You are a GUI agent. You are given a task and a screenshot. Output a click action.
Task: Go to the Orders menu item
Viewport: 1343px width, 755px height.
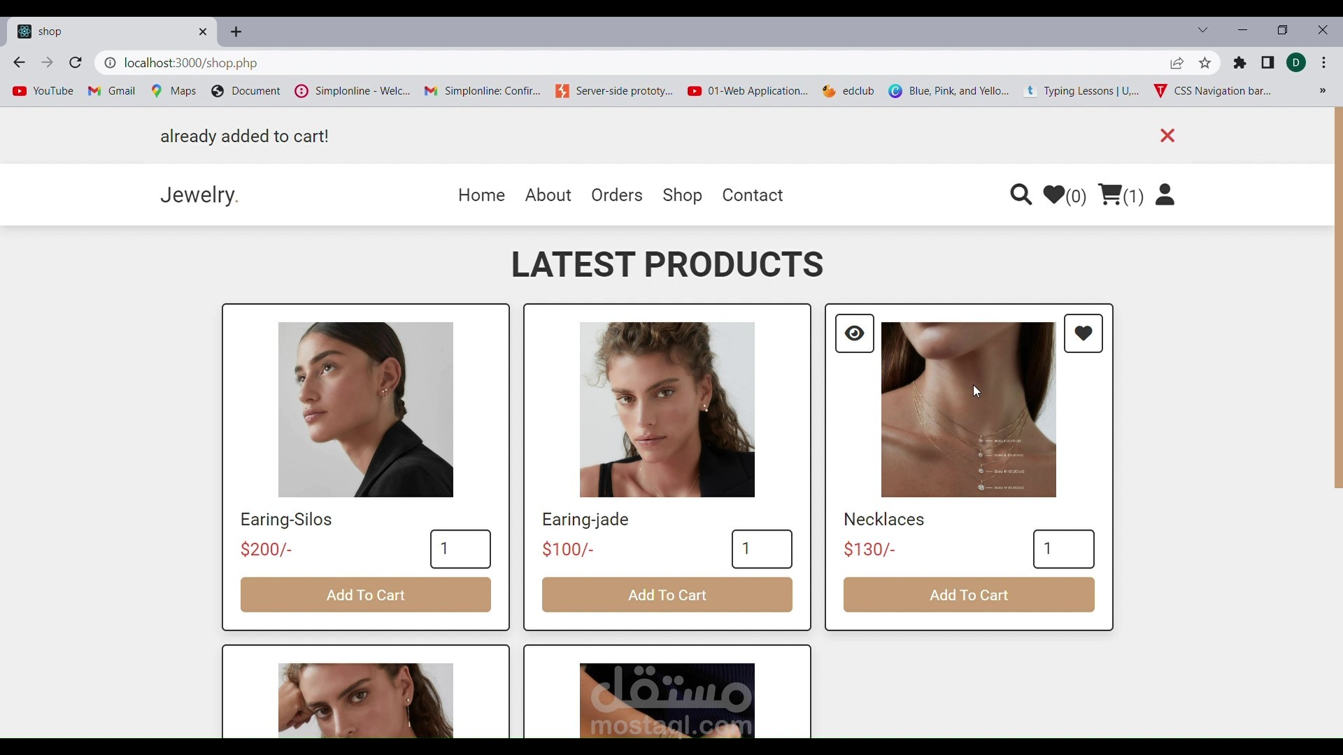click(617, 195)
